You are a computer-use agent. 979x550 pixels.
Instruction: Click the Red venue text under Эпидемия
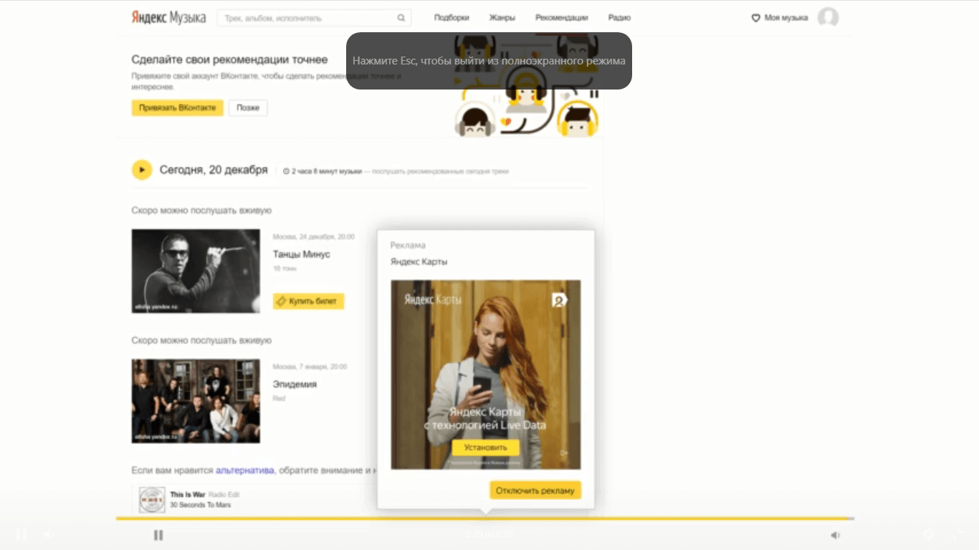[279, 398]
